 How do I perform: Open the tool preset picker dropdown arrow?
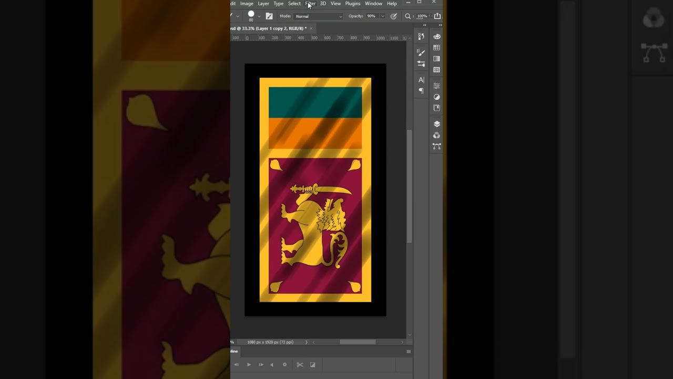coord(238,16)
